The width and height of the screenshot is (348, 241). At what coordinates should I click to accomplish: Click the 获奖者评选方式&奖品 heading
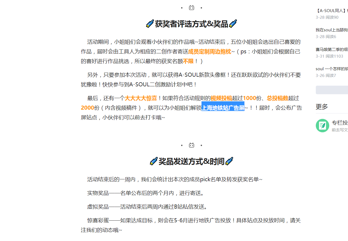[192, 24]
